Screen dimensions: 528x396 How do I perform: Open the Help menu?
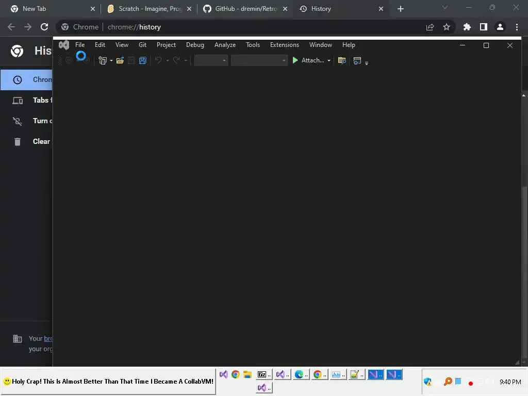[x=349, y=45]
